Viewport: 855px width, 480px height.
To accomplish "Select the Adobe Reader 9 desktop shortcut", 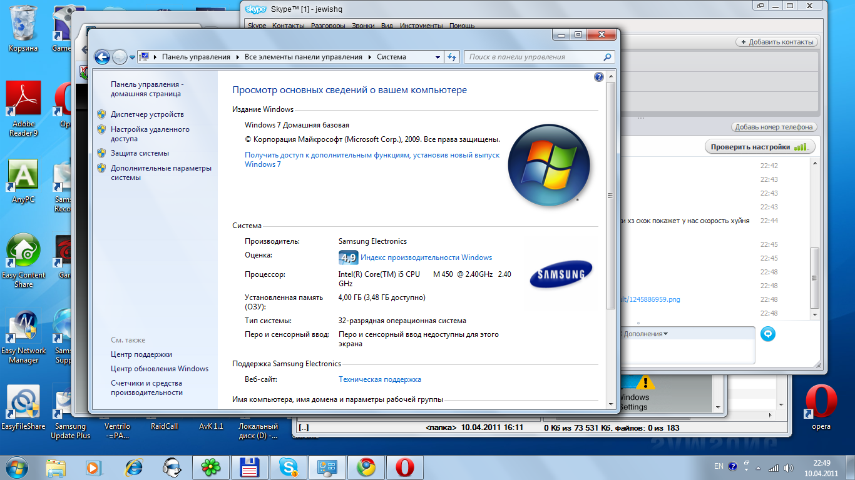I will pos(24,109).
